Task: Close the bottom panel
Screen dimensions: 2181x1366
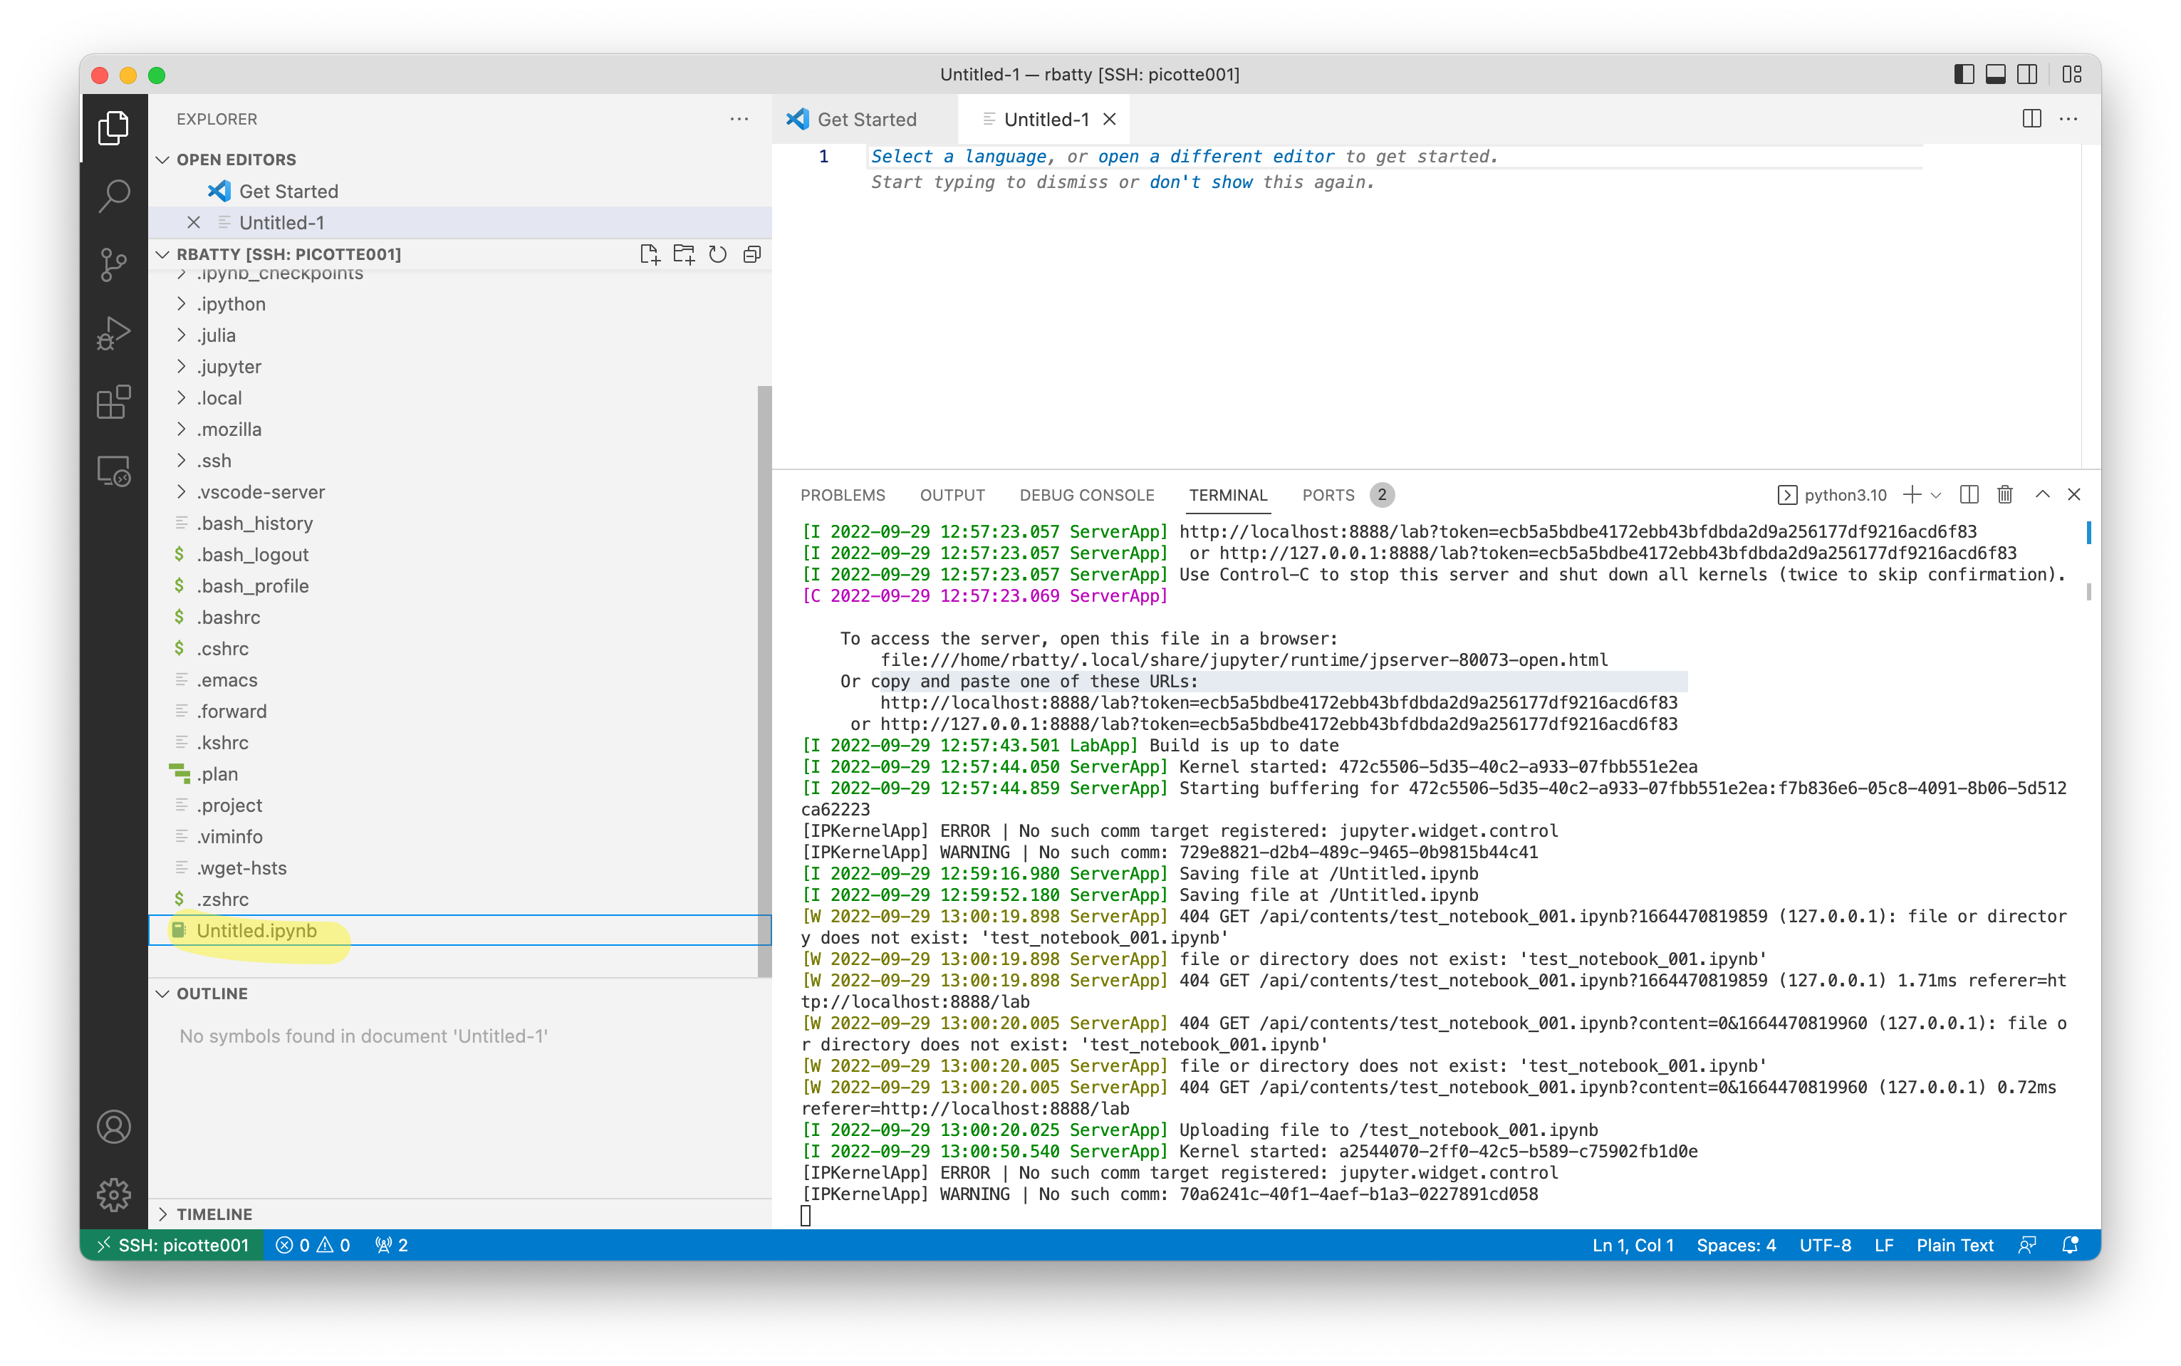Action: (2074, 494)
